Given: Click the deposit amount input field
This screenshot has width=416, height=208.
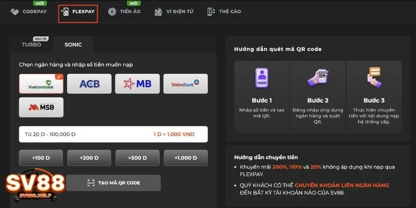Looking at the screenshot, I should tap(83, 134).
